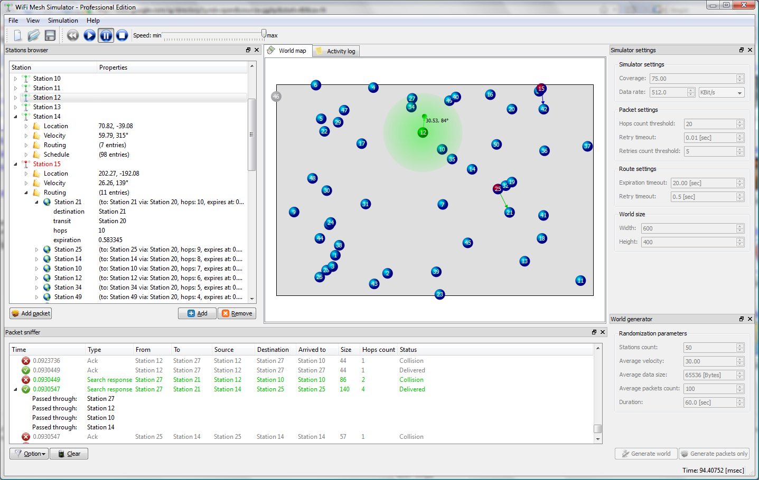Open the Simulation menu

pyautogui.click(x=63, y=21)
